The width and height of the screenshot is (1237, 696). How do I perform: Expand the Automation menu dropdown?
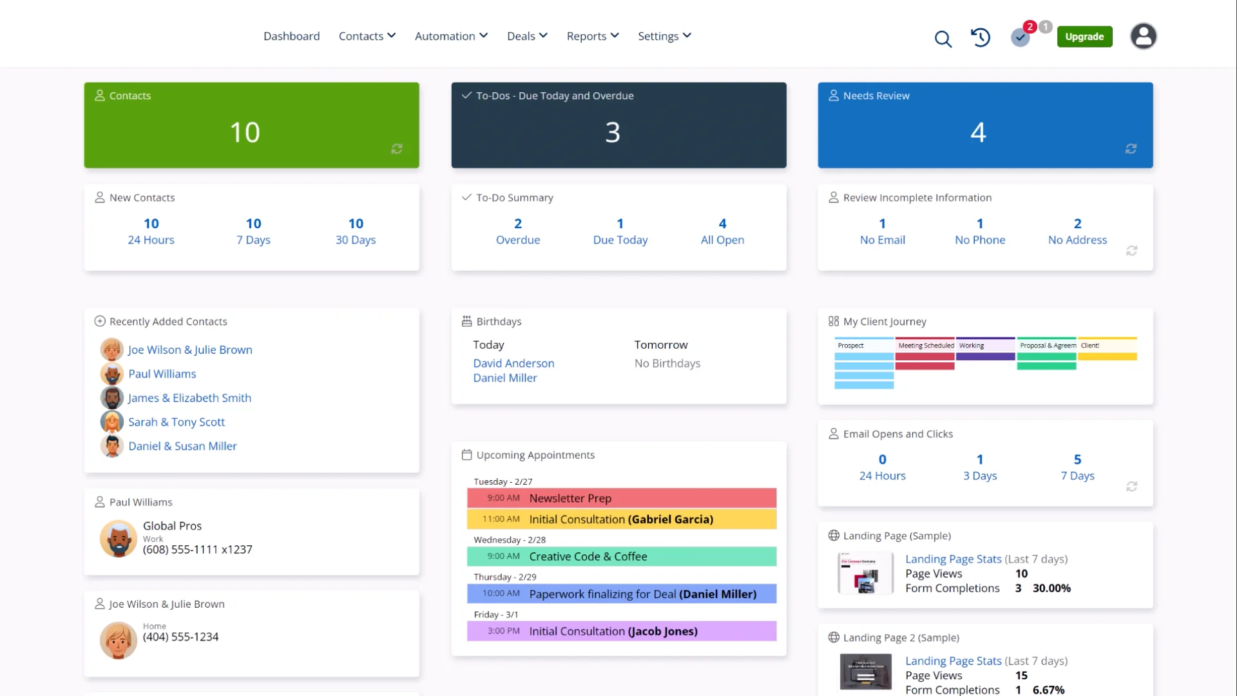click(x=451, y=36)
